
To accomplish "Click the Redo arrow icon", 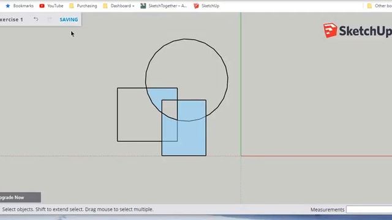I will (x=50, y=19).
